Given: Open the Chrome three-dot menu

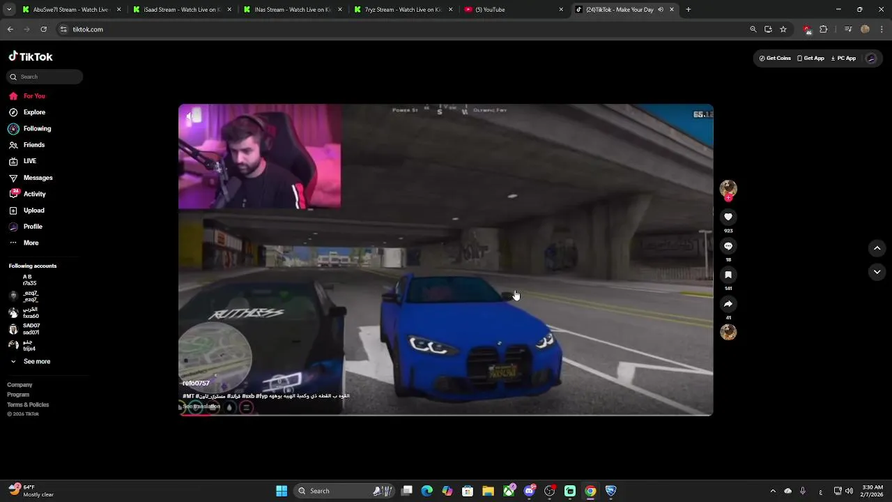Looking at the screenshot, I should pyautogui.click(x=882, y=29).
